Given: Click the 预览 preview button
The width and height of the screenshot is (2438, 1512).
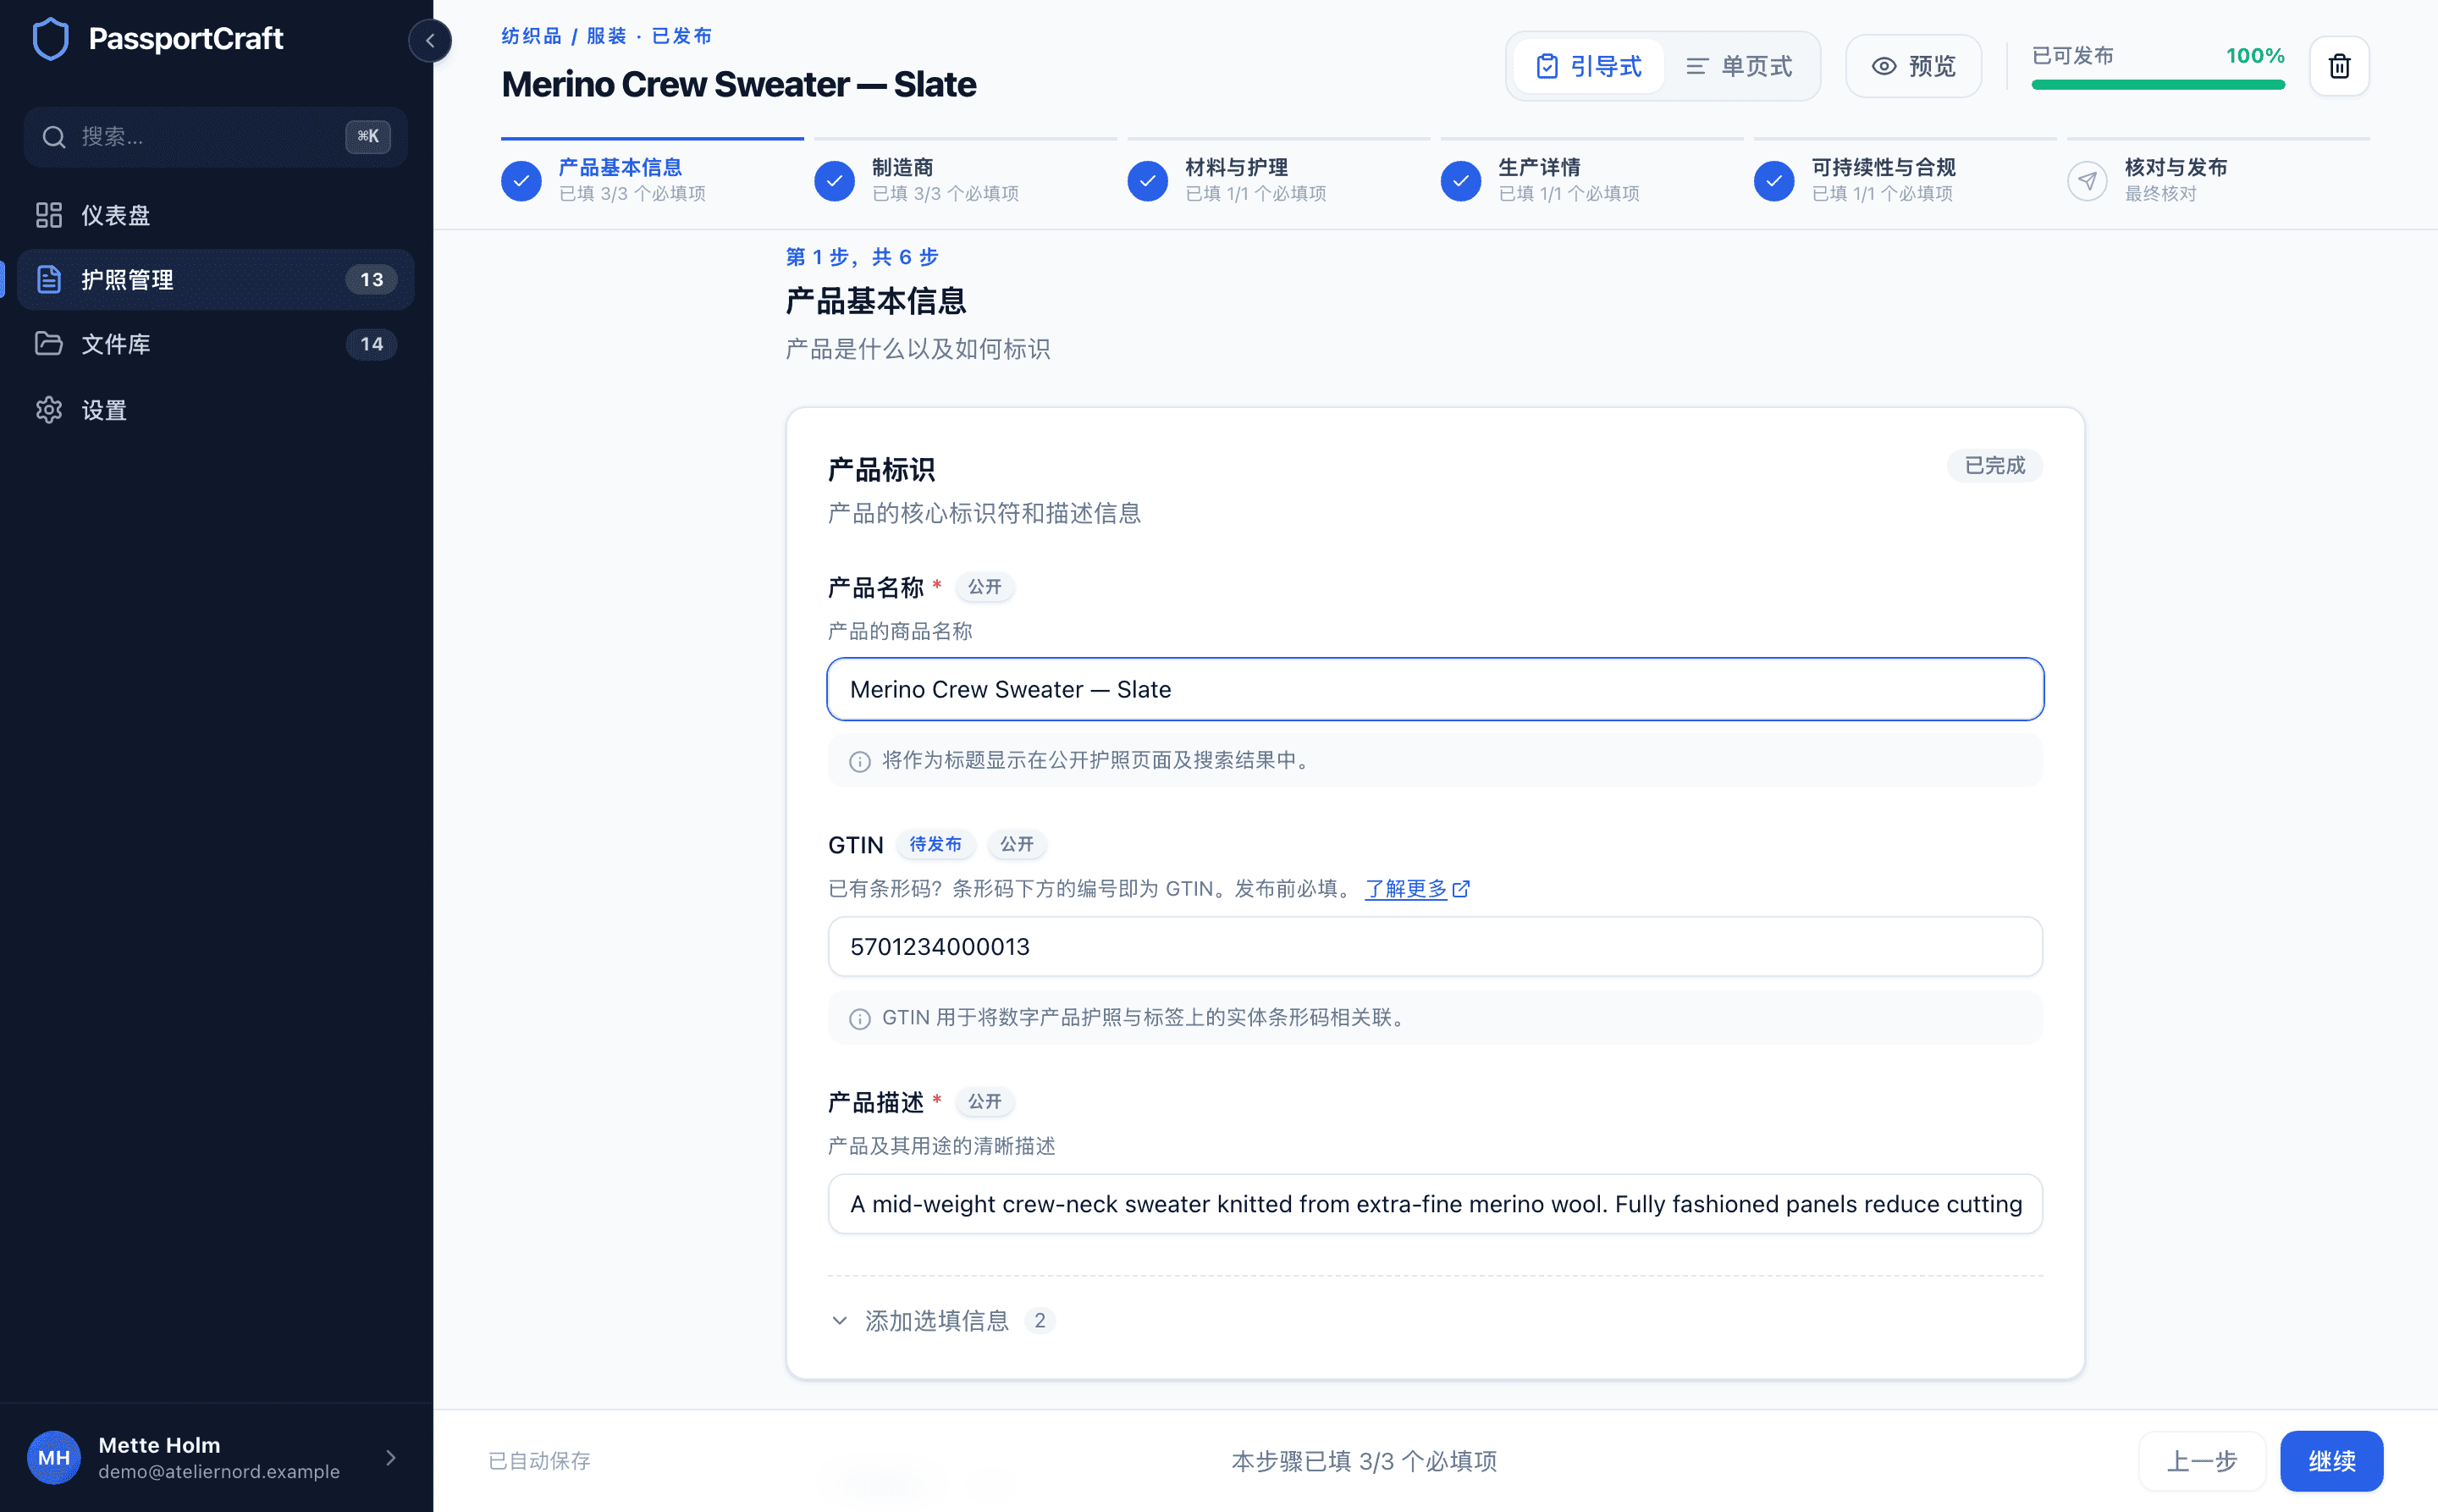Looking at the screenshot, I should pyautogui.click(x=1913, y=66).
